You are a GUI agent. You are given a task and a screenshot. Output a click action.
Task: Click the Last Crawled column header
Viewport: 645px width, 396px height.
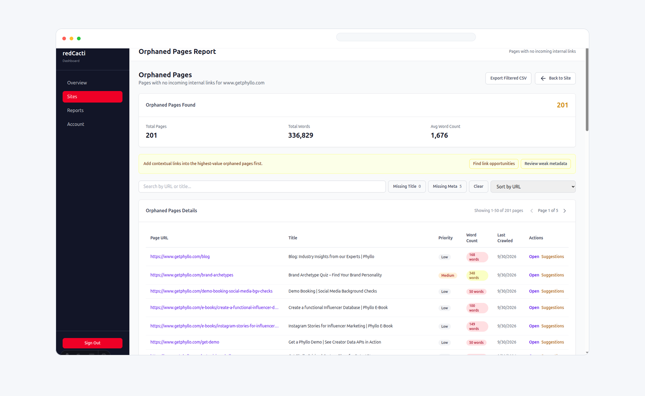(505, 238)
